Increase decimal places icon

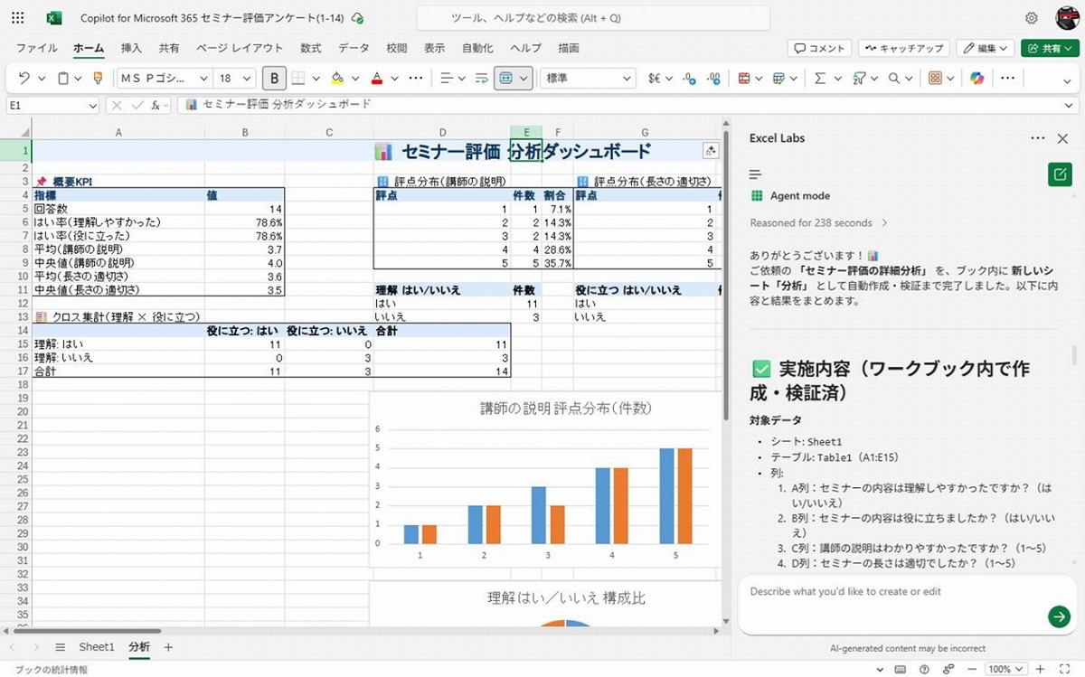(690, 79)
